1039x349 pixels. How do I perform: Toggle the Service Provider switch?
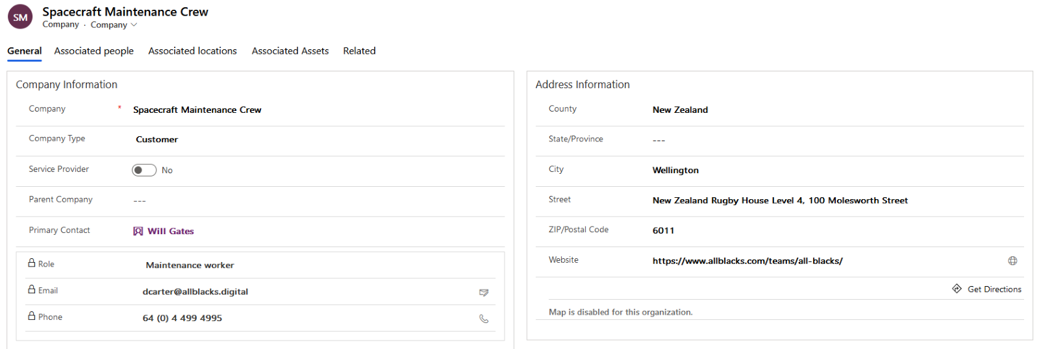click(144, 170)
